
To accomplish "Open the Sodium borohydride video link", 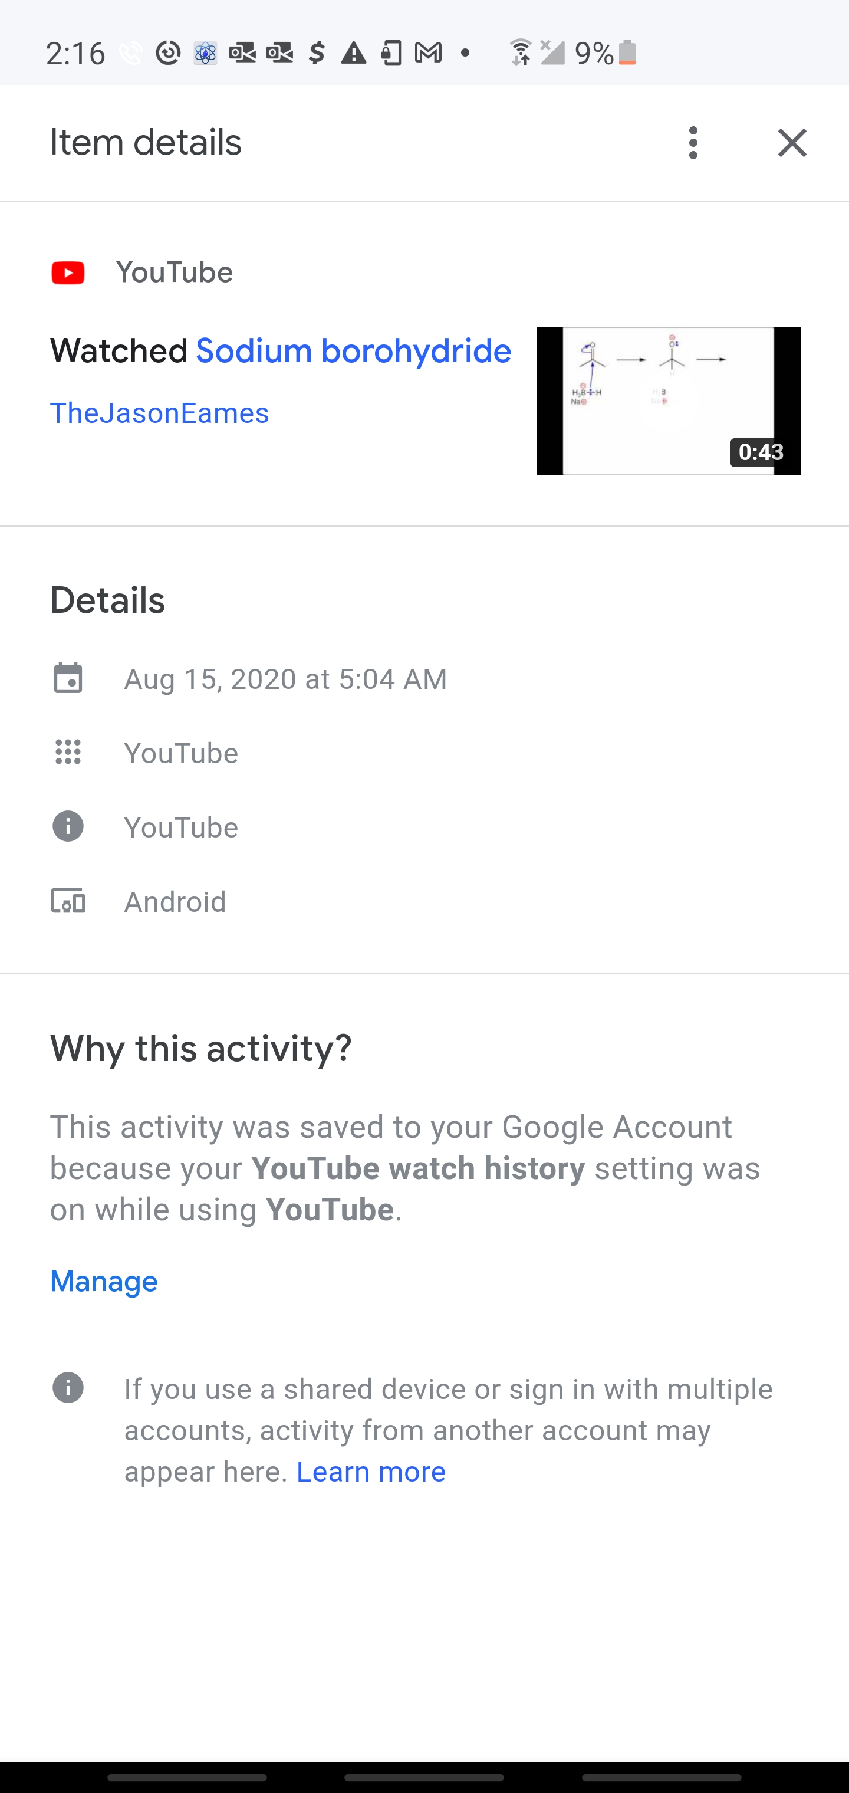I will point(353,351).
